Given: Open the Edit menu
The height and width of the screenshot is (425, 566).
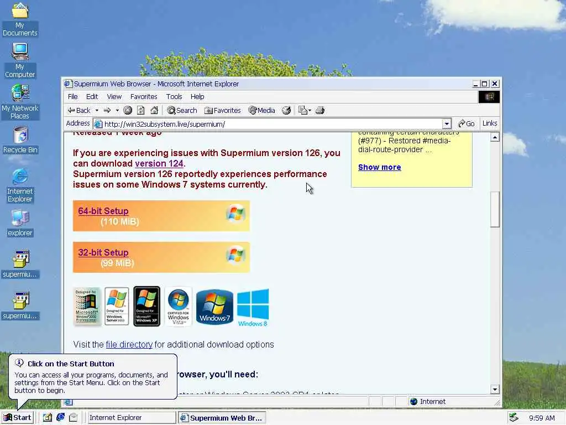Looking at the screenshot, I should click(92, 97).
